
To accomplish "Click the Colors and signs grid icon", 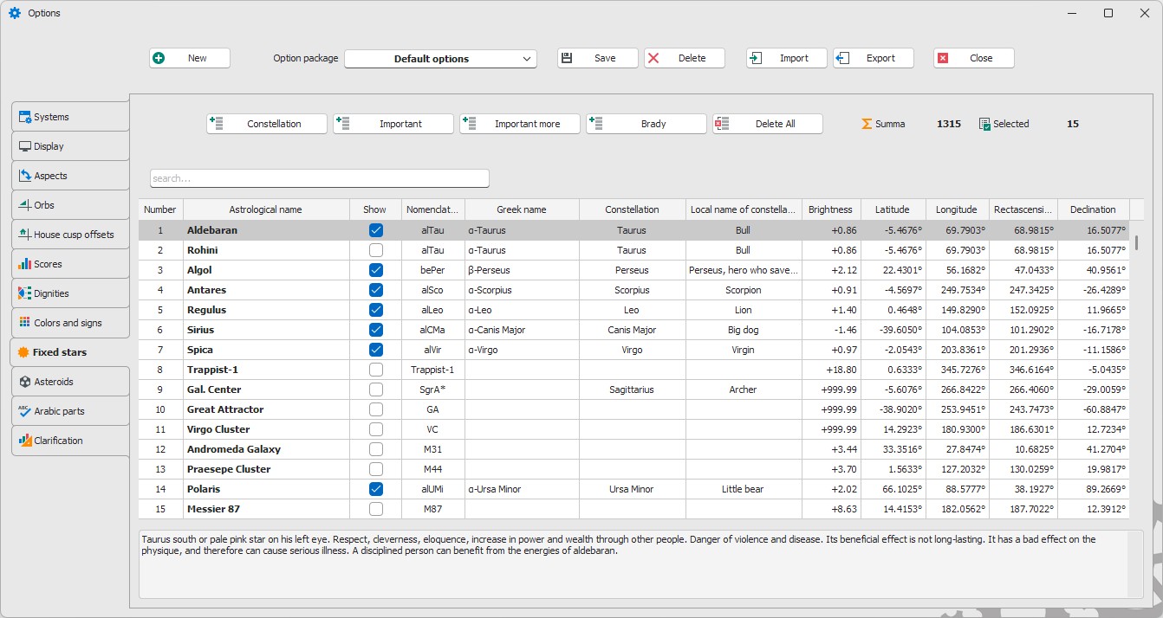I will point(25,323).
